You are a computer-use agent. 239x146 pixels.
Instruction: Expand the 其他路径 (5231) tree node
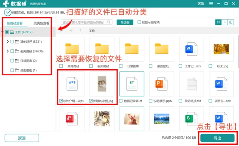(x=7, y=42)
